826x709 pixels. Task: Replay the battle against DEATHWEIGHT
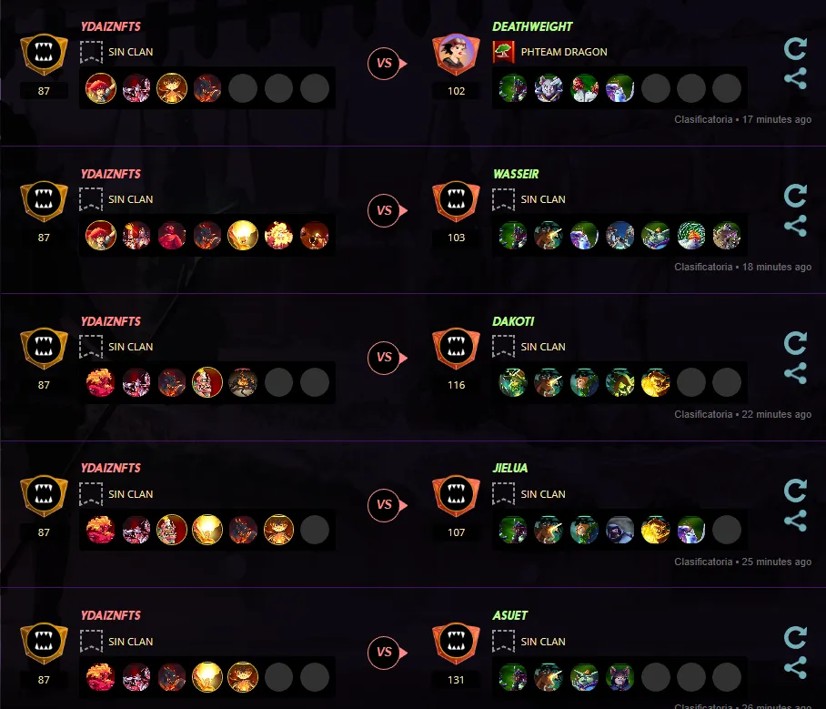pyautogui.click(x=795, y=48)
